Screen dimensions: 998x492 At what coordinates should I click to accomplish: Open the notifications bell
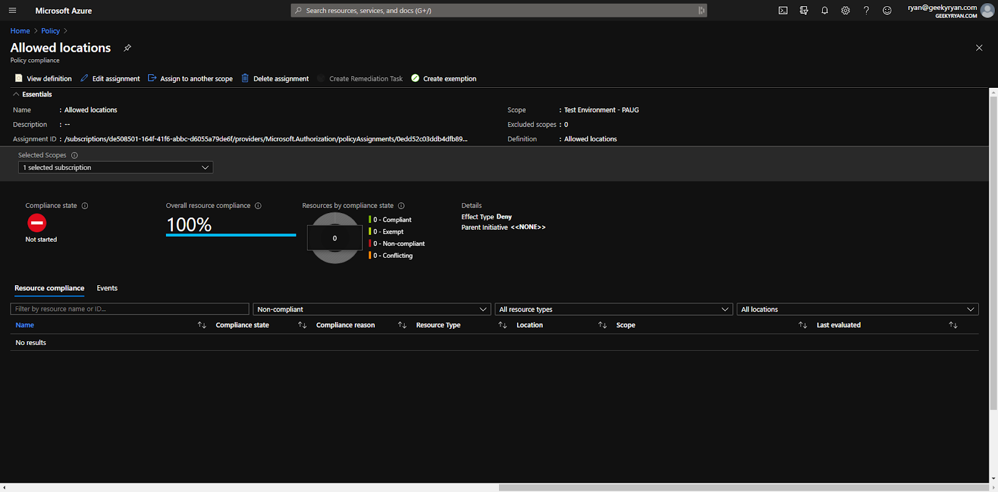(x=825, y=11)
